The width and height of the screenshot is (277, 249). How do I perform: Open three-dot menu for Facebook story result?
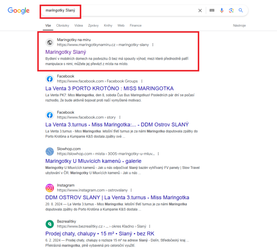(x=120, y=117)
